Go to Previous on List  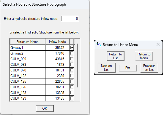[x=149, y=68]
